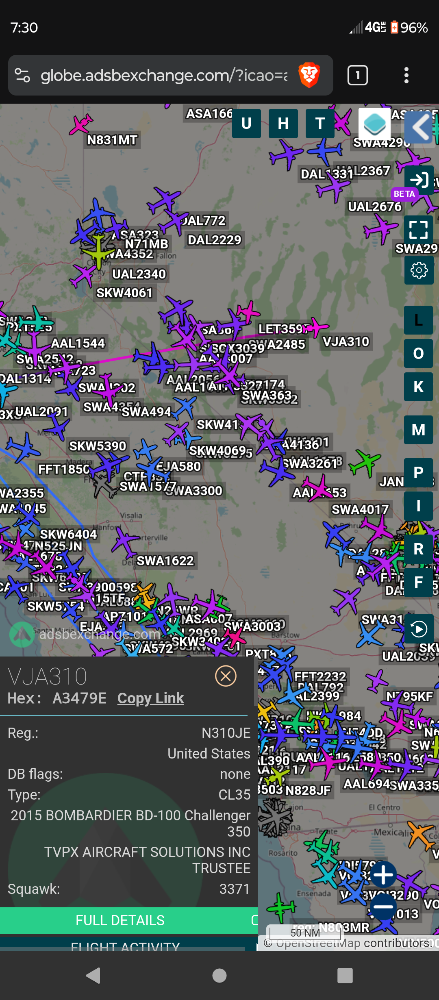Toggle the K map button

[418, 387]
